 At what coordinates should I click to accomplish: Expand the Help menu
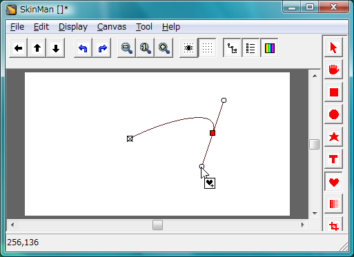171,27
